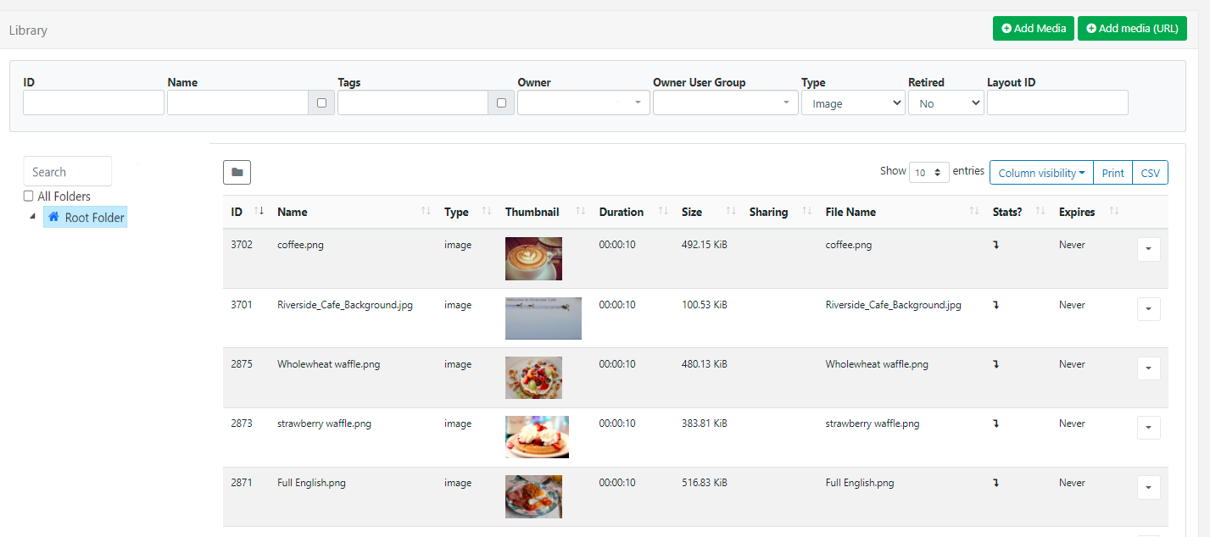
Task: Open the Type filter dropdown
Action: (852, 103)
